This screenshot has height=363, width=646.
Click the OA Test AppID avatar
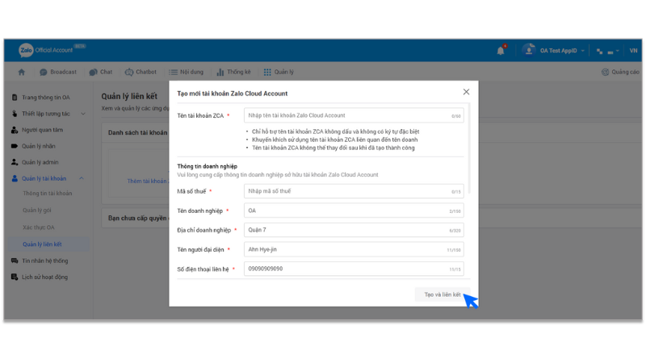coord(529,50)
